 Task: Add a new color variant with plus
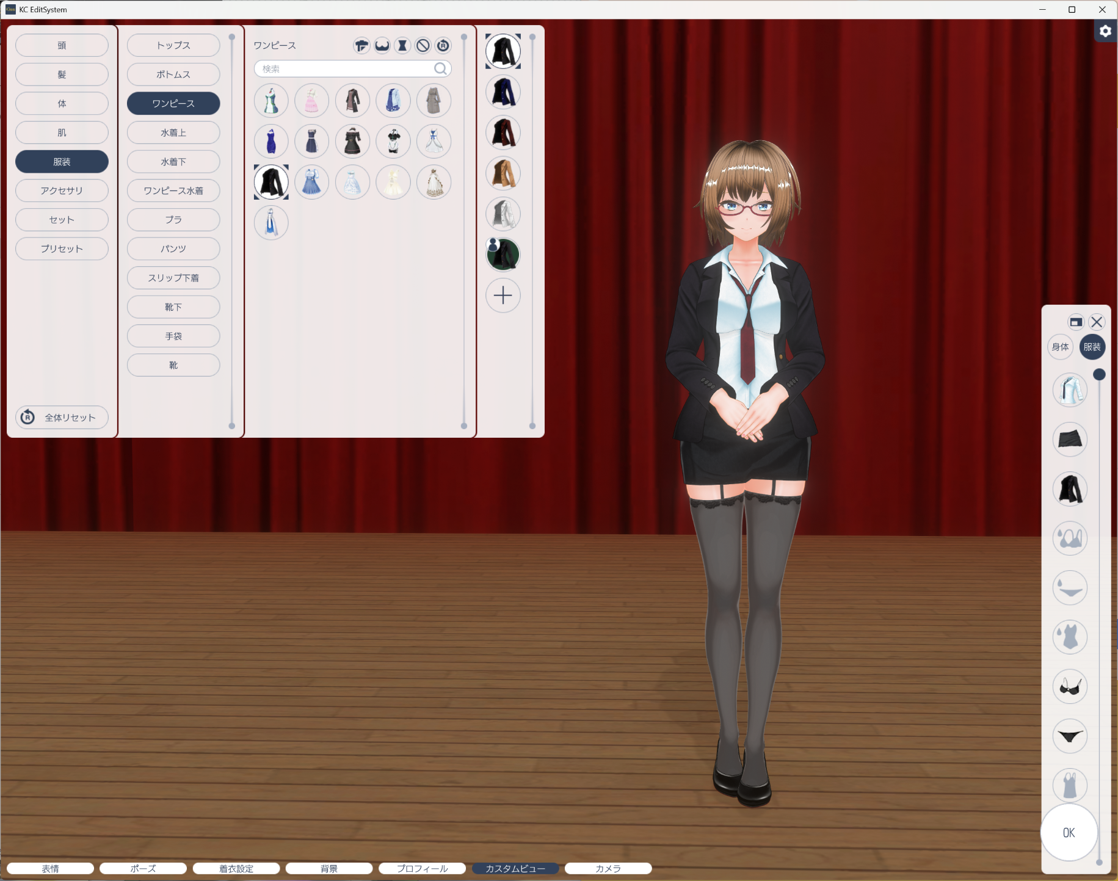point(503,295)
